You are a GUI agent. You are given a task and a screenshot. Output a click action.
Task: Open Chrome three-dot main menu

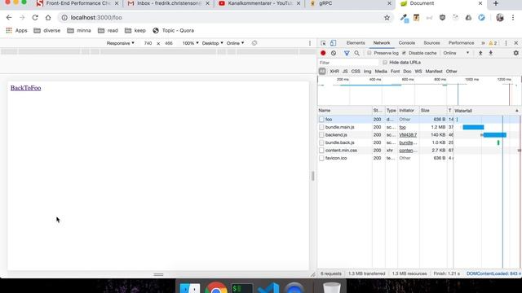[x=513, y=18]
